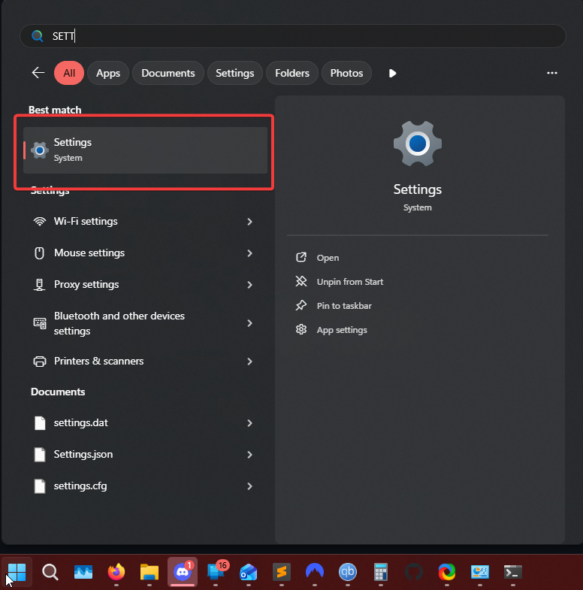Viewport: 583px width, 590px height.
Task: Click Open in the preview pane
Action: pyautogui.click(x=328, y=258)
